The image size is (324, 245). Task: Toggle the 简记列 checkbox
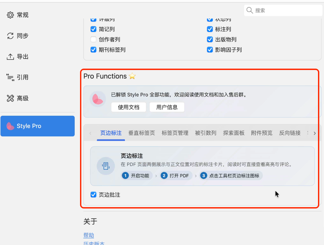click(93, 29)
